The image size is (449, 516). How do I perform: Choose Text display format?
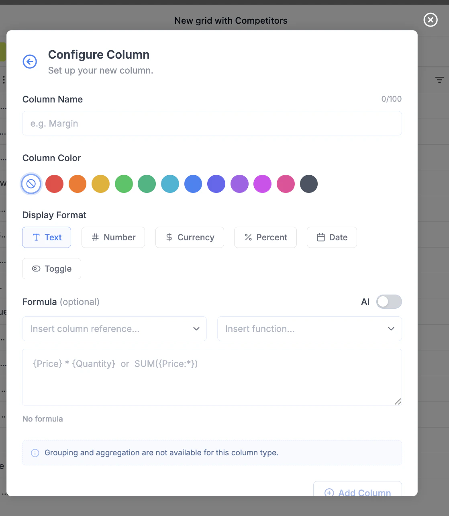(47, 238)
